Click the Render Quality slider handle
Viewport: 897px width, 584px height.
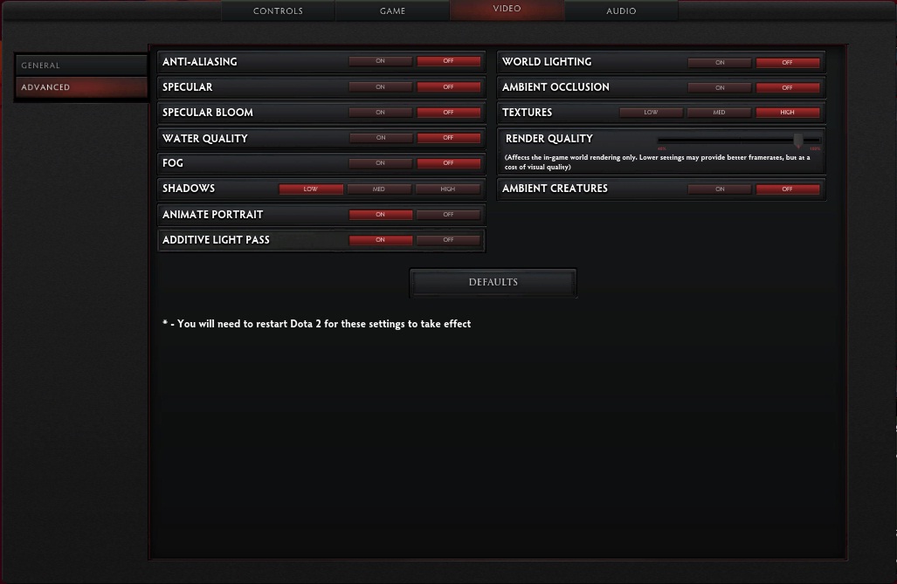pos(798,140)
